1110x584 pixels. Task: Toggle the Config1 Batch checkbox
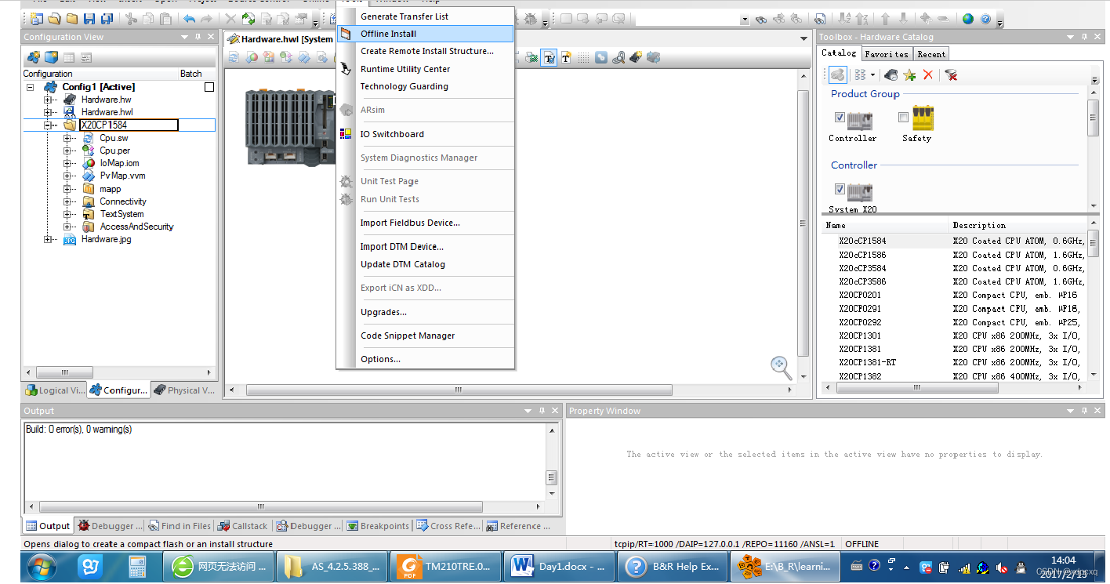pos(209,87)
